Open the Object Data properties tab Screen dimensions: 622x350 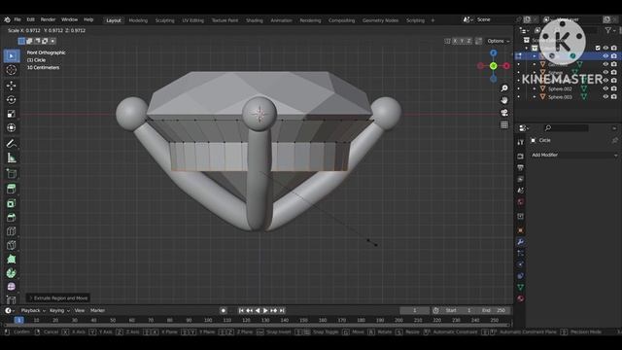tap(521, 287)
